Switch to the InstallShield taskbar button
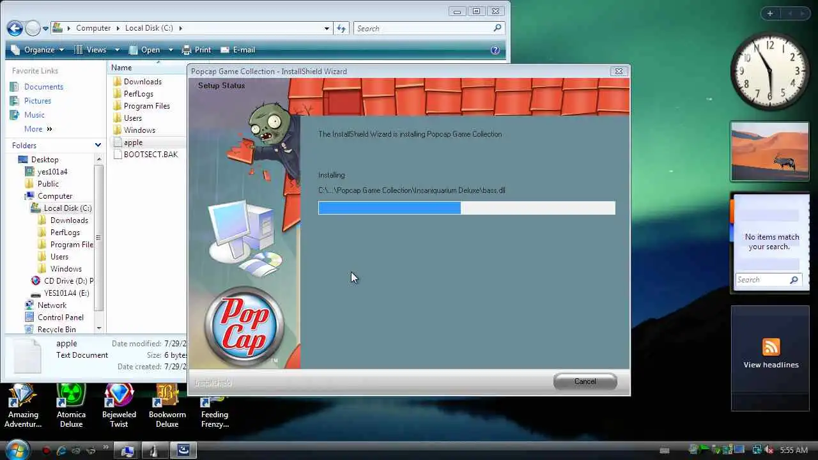 coord(183,450)
